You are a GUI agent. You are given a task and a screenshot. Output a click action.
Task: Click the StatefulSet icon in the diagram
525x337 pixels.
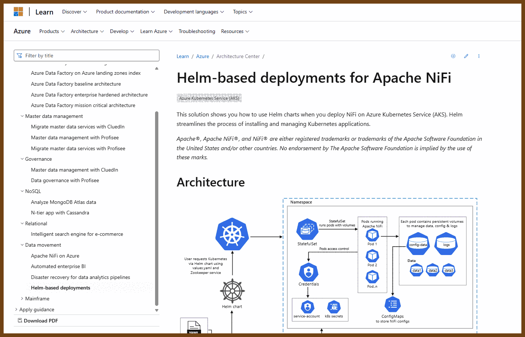(307, 230)
